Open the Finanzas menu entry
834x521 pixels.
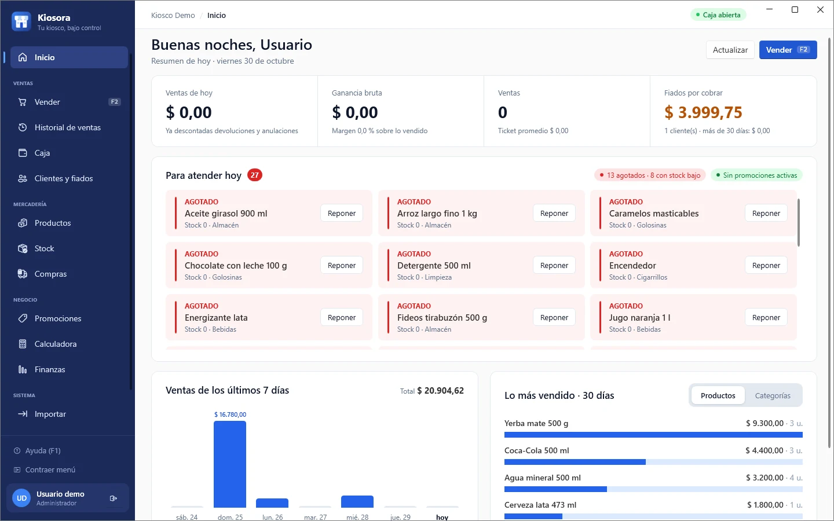pyautogui.click(x=69, y=369)
